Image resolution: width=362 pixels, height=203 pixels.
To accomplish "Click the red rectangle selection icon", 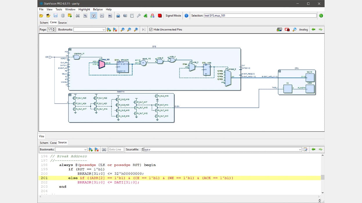I will pos(287,29).
